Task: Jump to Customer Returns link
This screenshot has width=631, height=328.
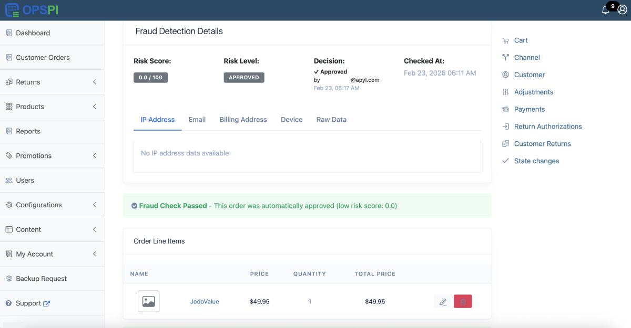Action: tap(543, 144)
